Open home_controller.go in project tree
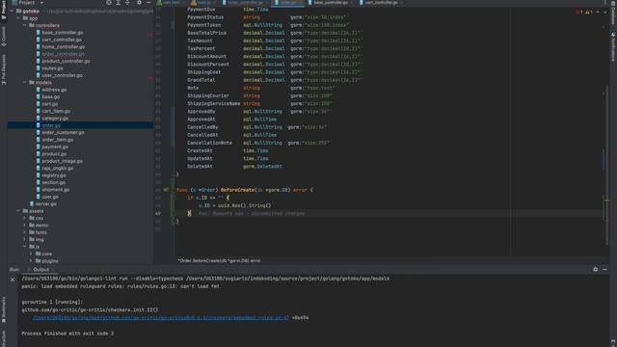617x347 pixels. (63, 47)
